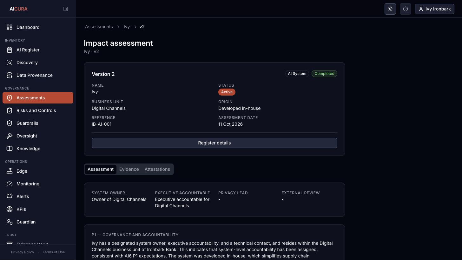Click the Oversight gavel icon
462x260 pixels.
[x=10, y=136]
